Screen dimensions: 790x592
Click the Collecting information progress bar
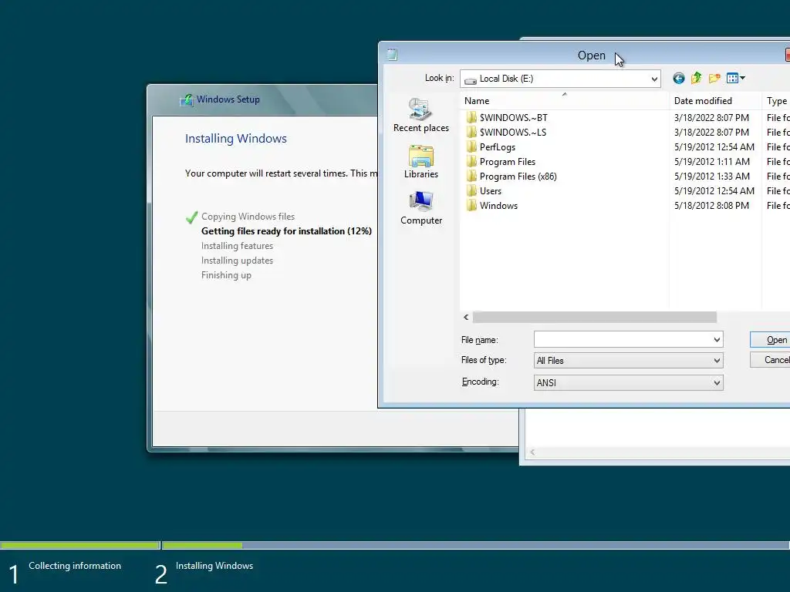click(80, 545)
